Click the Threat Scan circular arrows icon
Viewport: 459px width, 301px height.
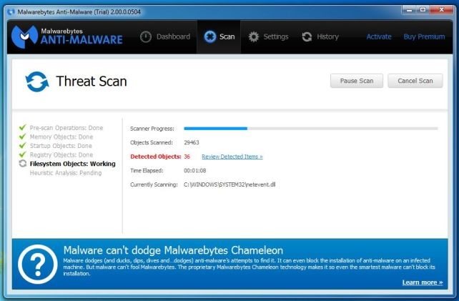pos(37,82)
